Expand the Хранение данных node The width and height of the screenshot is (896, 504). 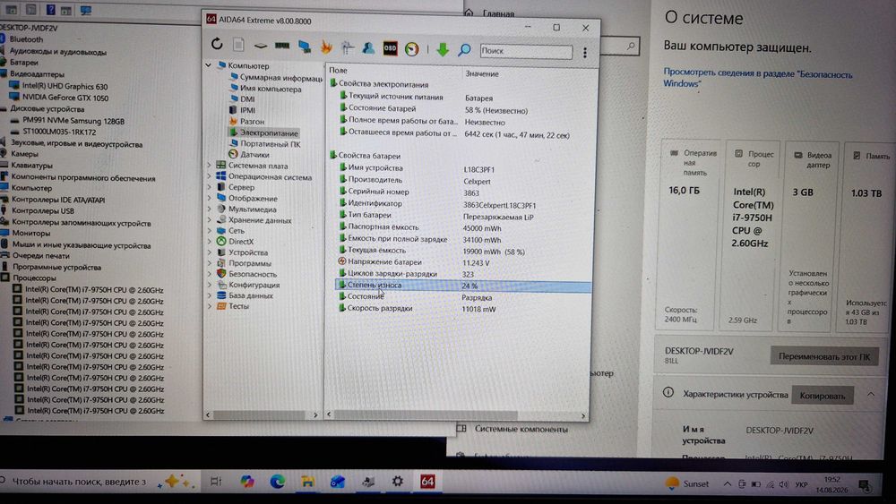click(209, 220)
